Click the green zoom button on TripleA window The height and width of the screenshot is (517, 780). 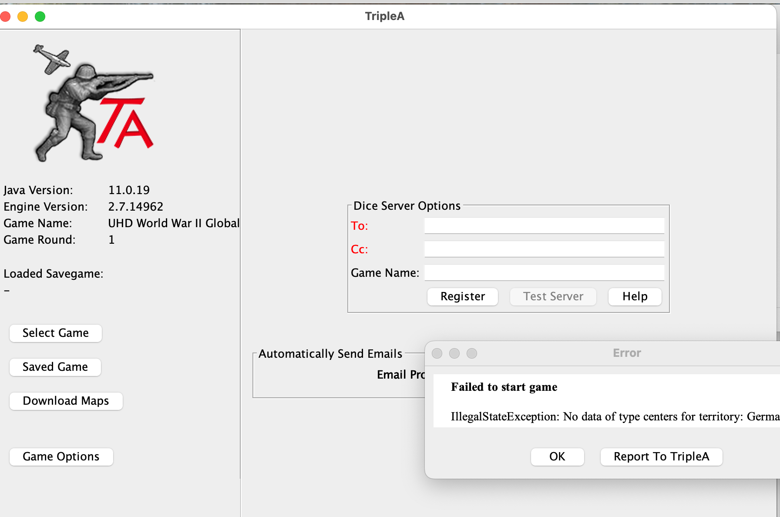[x=40, y=16]
